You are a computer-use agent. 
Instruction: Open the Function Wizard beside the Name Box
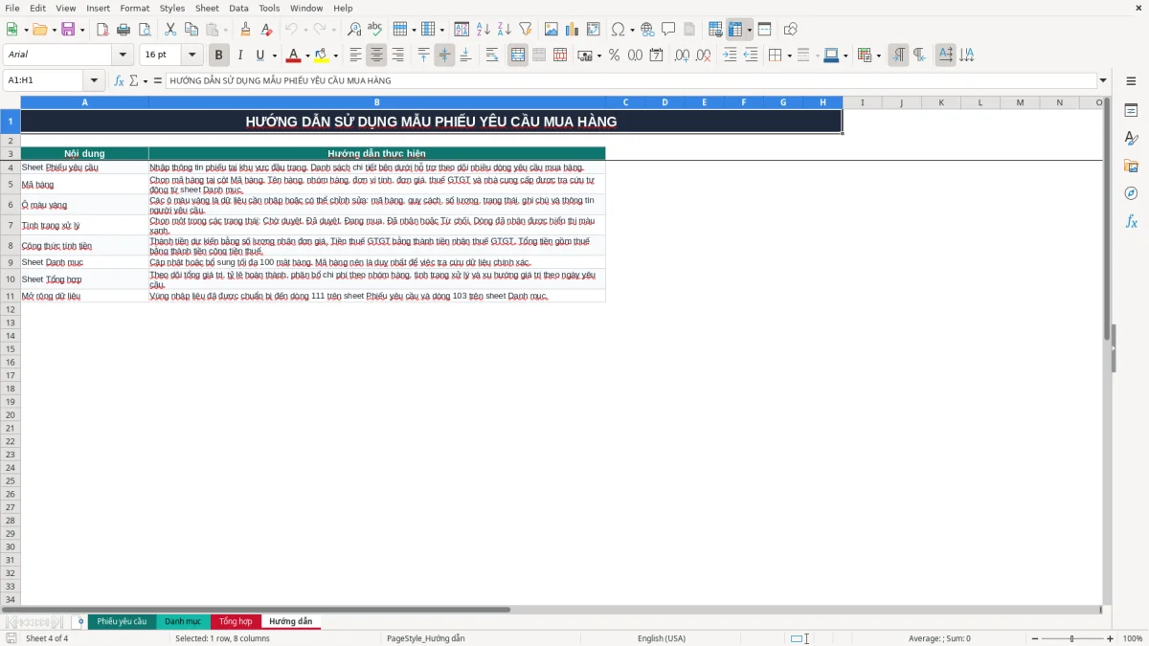click(x=120, y=81)
